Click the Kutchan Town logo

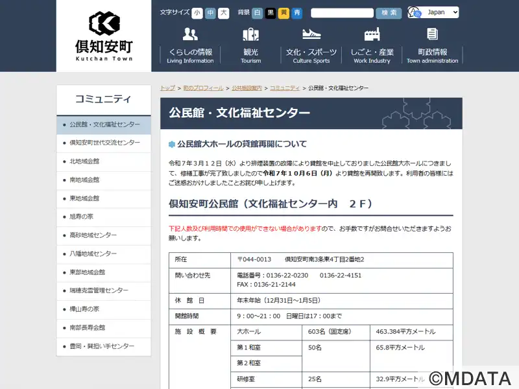104,36
